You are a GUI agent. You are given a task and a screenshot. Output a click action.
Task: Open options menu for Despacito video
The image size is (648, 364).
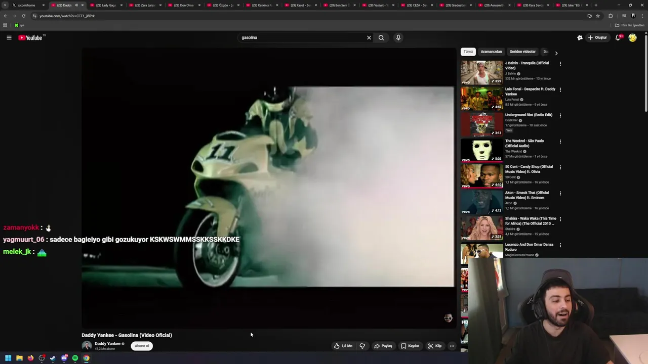click(x=560, y=89)
